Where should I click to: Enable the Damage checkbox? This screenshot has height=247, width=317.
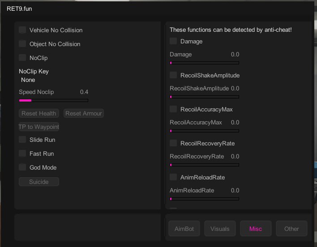pos(173,41)
